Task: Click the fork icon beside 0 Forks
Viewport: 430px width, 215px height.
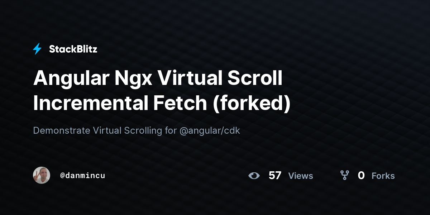Action: tap(344, 175)
